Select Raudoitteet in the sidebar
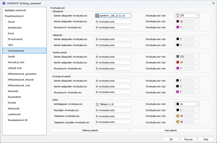Screen dimensions: 217x143 [14, 97]
